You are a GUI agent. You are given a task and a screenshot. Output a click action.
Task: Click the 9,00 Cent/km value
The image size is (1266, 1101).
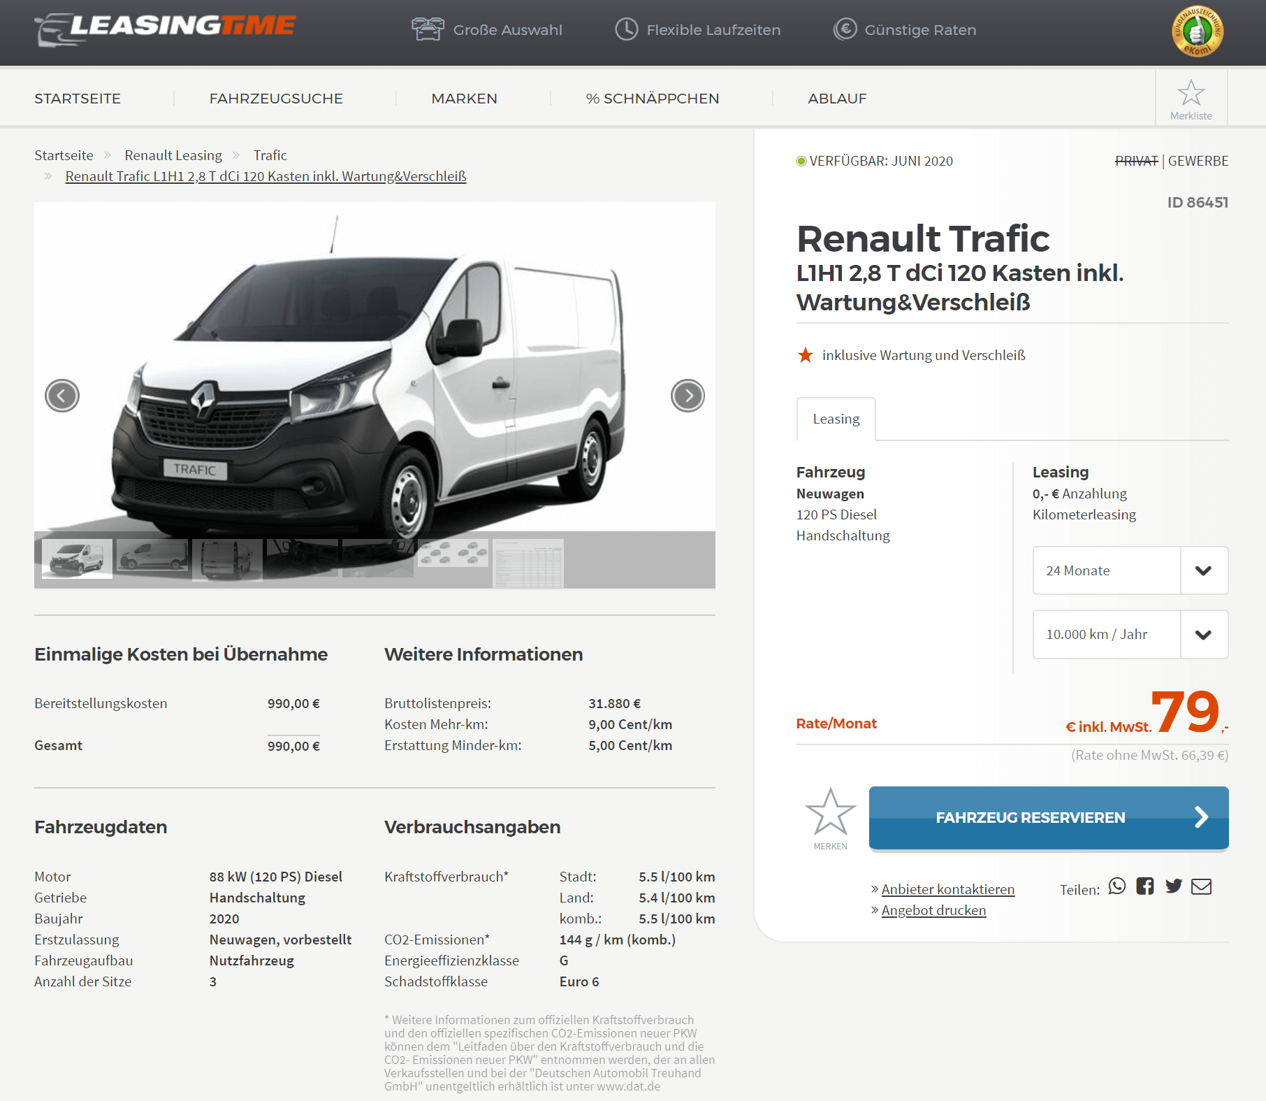(630, 724)
